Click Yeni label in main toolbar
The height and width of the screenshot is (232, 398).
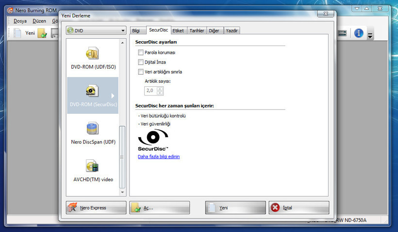click(x=30, y=33)
